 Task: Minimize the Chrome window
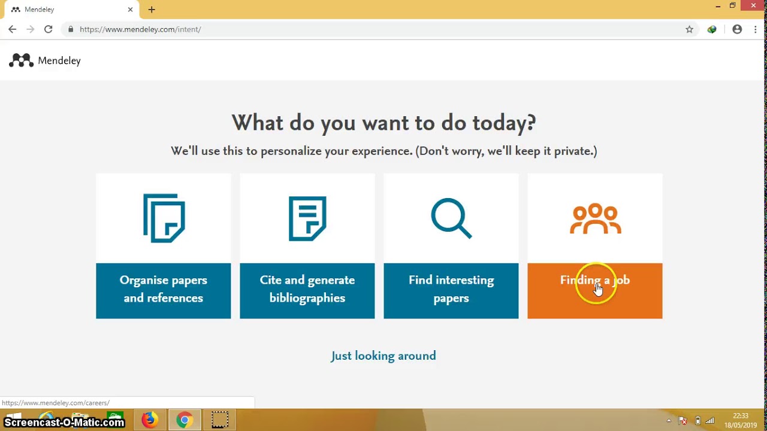tap(718, 6)
